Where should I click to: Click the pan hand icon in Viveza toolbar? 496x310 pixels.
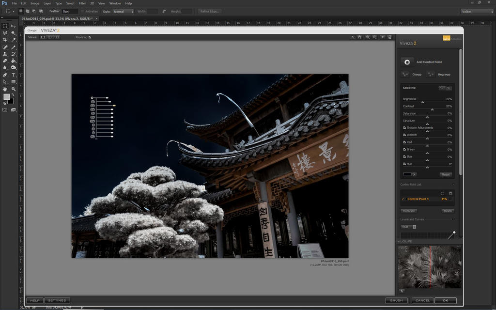[x=359, y=37]
